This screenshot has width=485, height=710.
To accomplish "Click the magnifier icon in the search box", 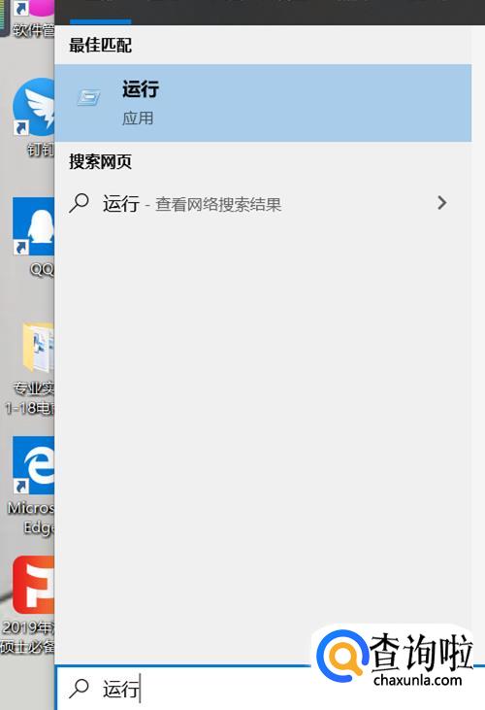I will pyautogui.click(x=80, y=689).
